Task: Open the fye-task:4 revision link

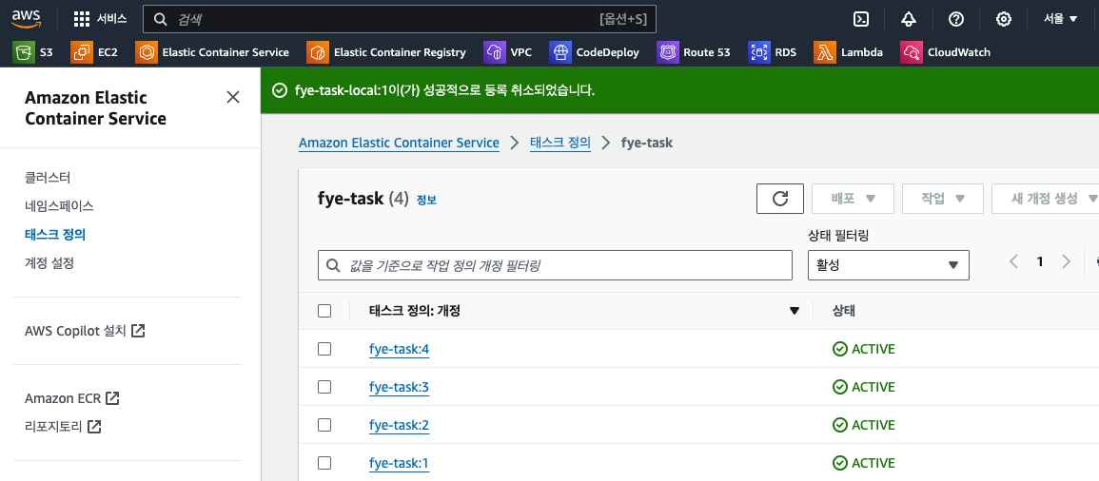Action: click(x=399, y=349)
